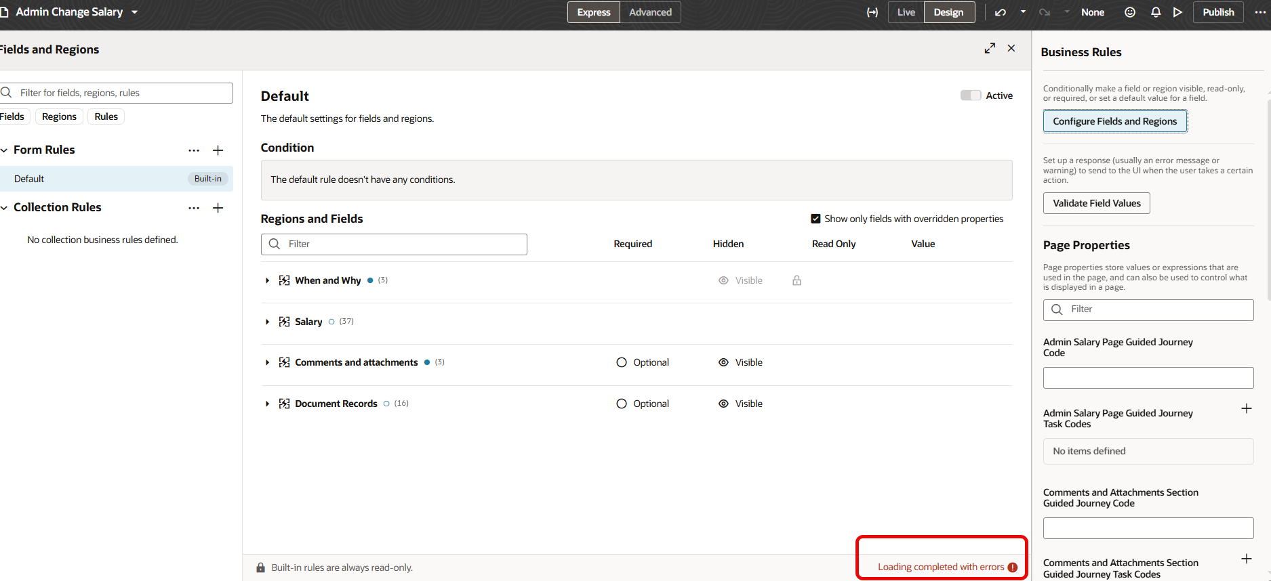The width and height of the screenshot is (1271, 581).
Task: Add Comments and Attachments Section Task Code
Action: tap(1247, 559)
